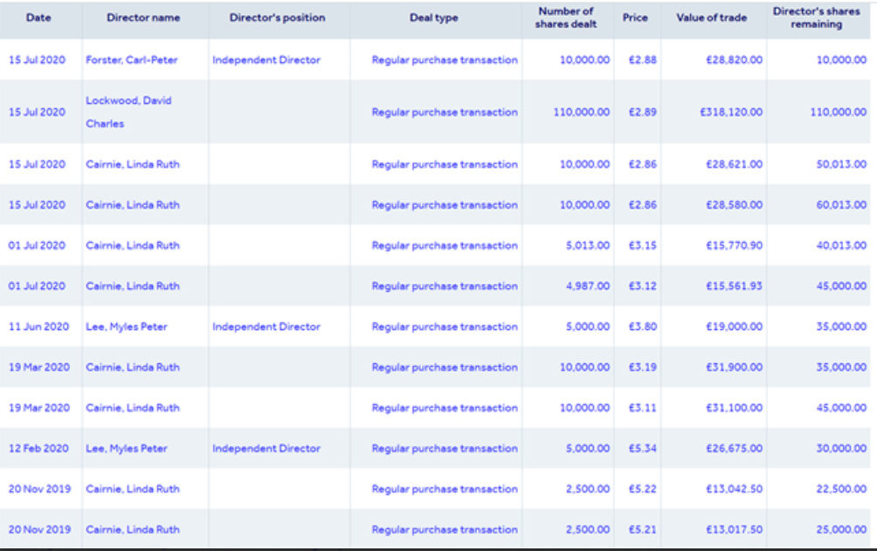Click the 12 Feb 2020 date link
877x551 pixels.
pos(38,449)
